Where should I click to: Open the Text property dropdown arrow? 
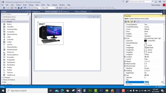pyautogui.click(x=162, y=82)
